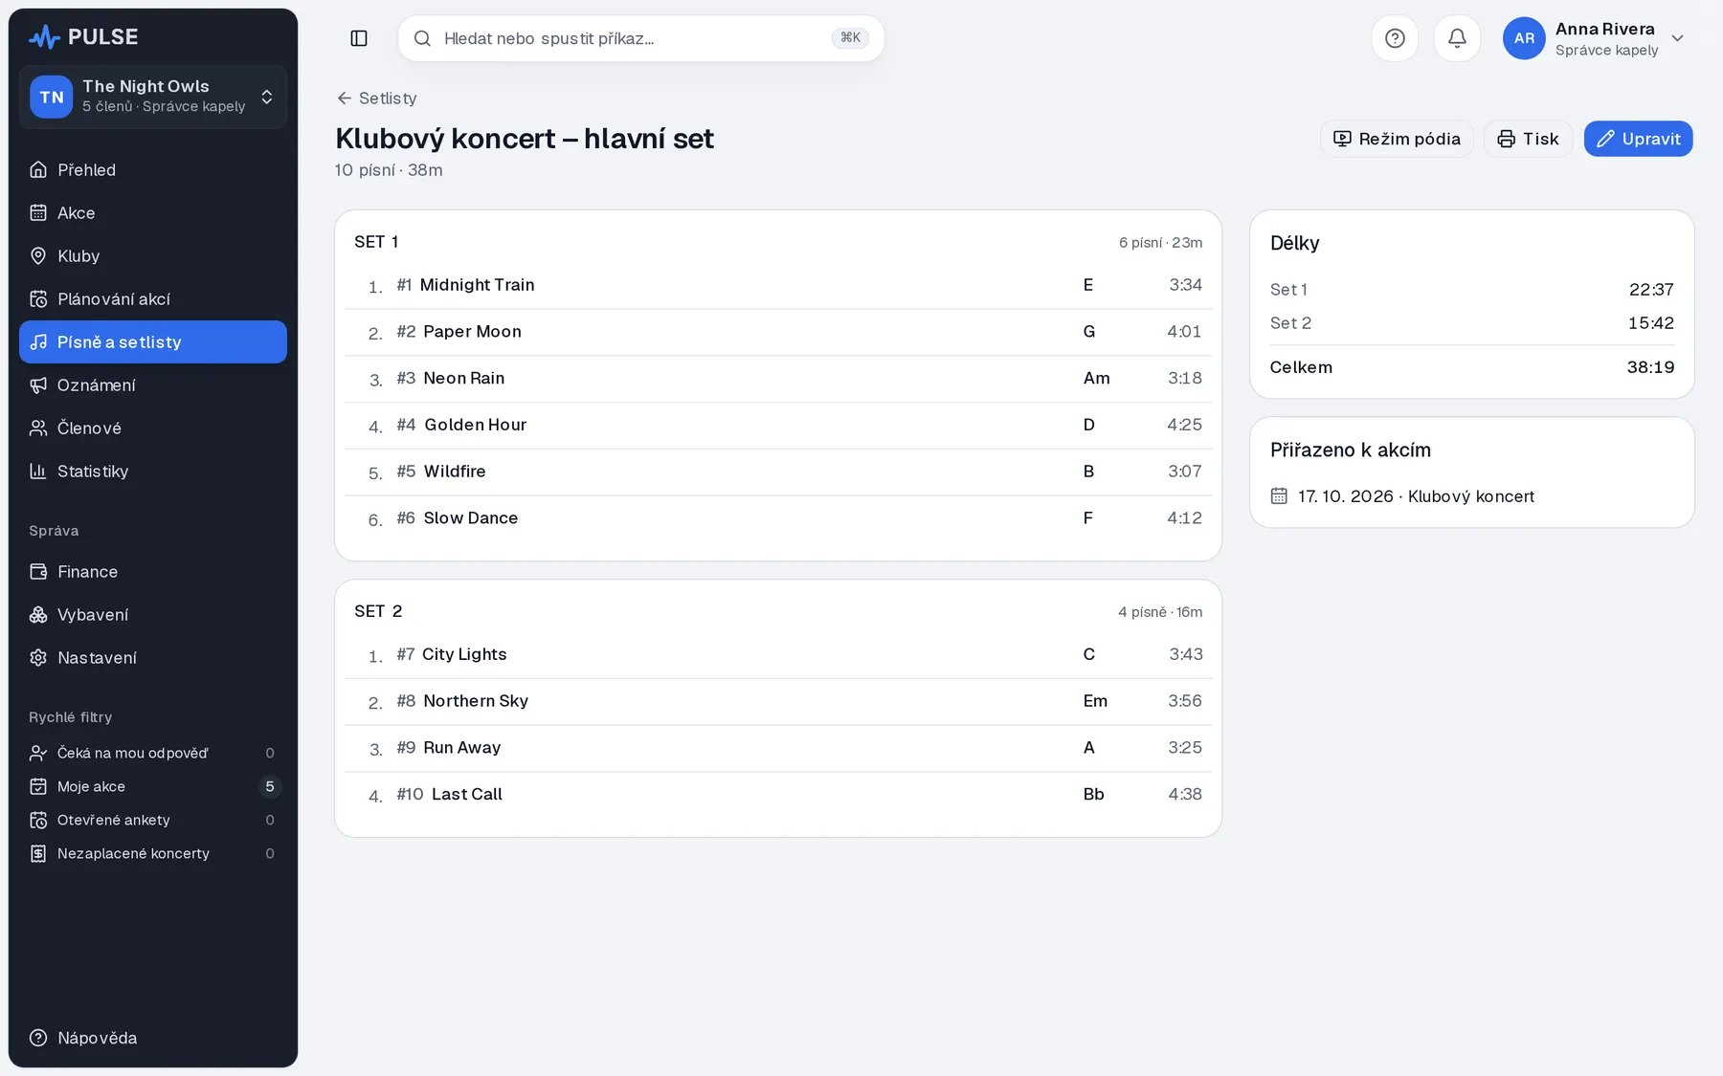Open Statistiky page
The image size is (1723, 1076).
[x=153, y=471]
